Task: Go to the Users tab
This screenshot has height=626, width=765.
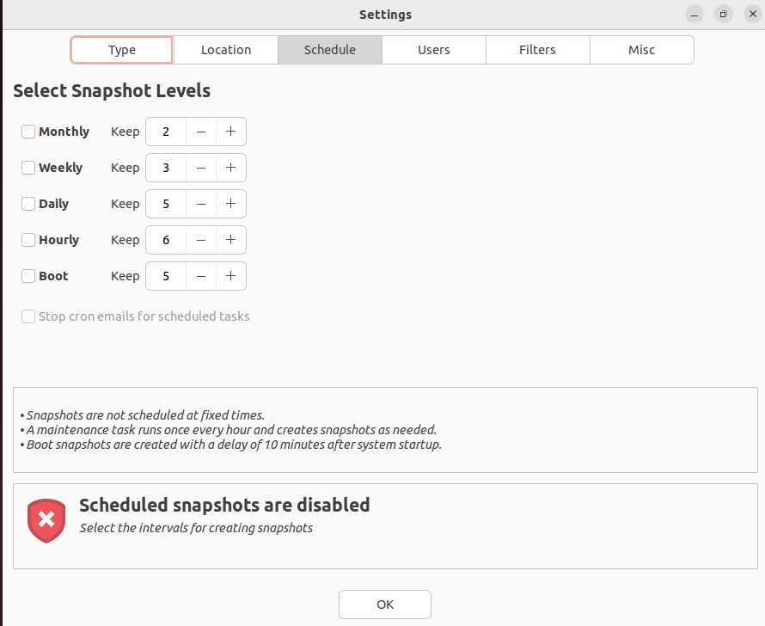Action: [x=434, y=50]
